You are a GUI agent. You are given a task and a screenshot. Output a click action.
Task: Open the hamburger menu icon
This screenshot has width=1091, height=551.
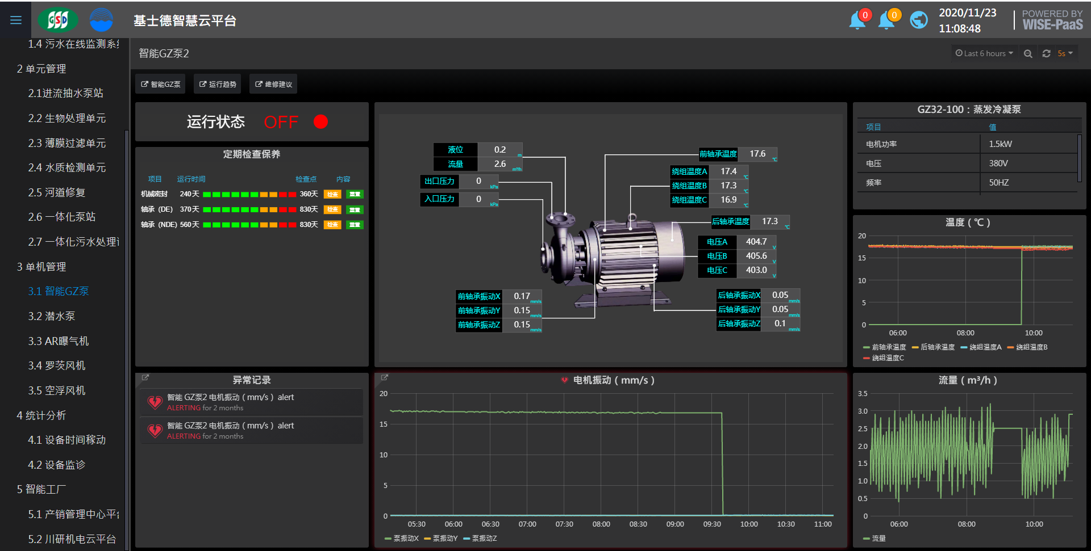16,20
